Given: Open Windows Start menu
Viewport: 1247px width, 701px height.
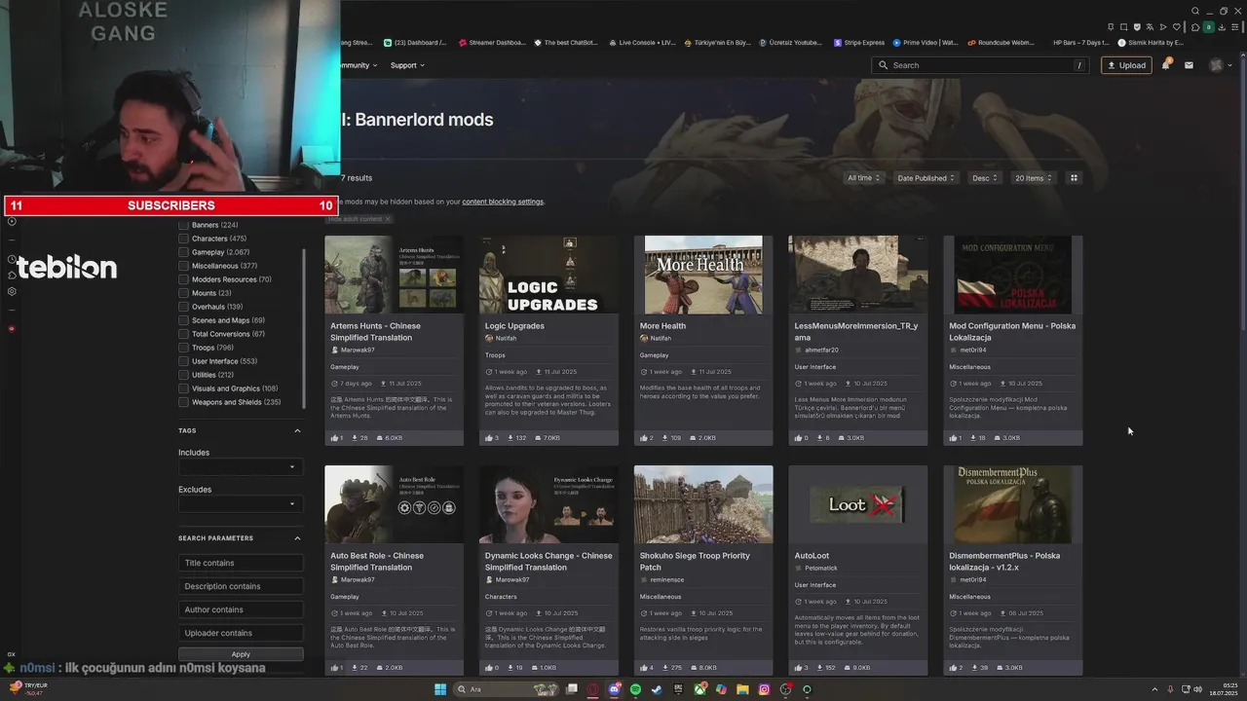Looking at the screenshot, I should (440, 689).
